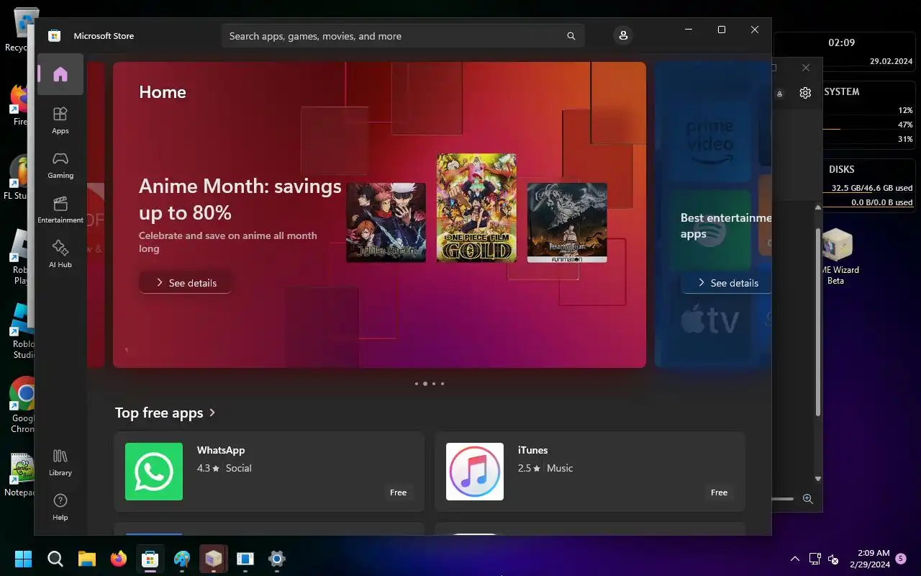
Task: Open the notification badge showing 5
Action: click(x=901, y=558)
